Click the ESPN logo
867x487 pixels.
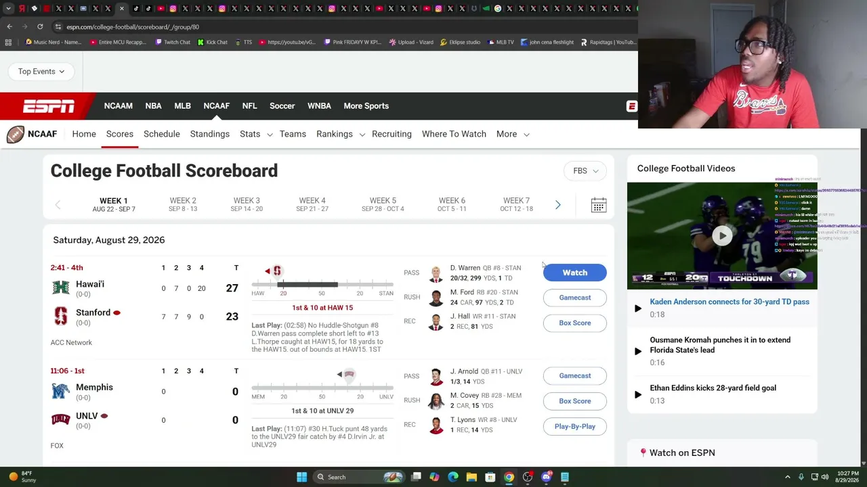point(49,106)
